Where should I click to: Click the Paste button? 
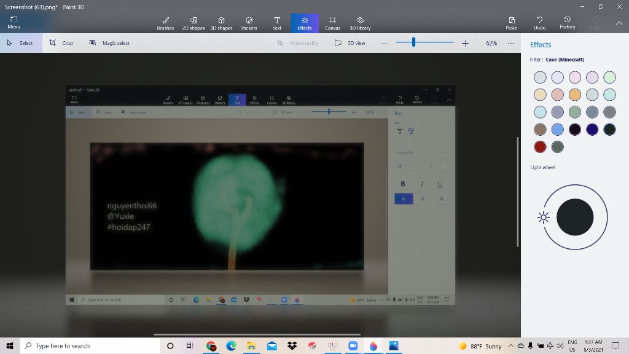pyautogui.click(x=512, y=23)
